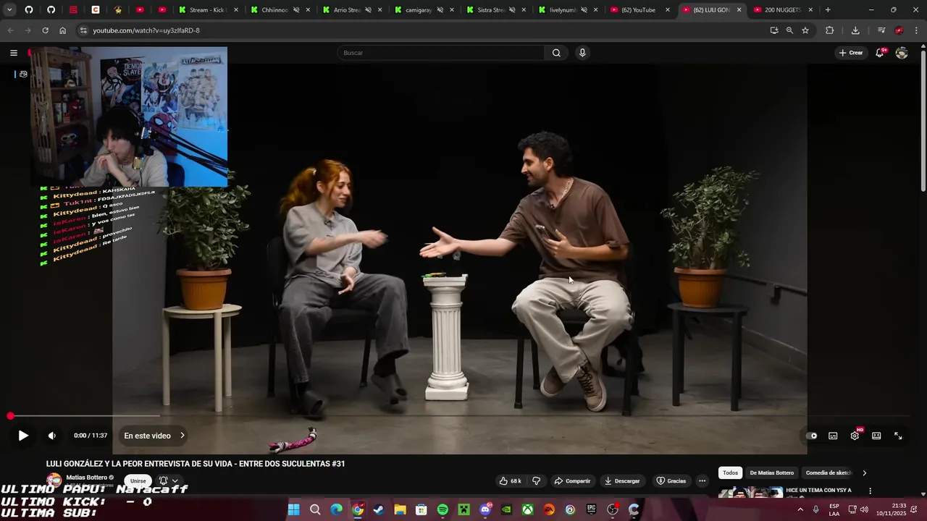Toggle the autoplay switch in the player
Screen dimensions: 927x521
tap(812, 436)
